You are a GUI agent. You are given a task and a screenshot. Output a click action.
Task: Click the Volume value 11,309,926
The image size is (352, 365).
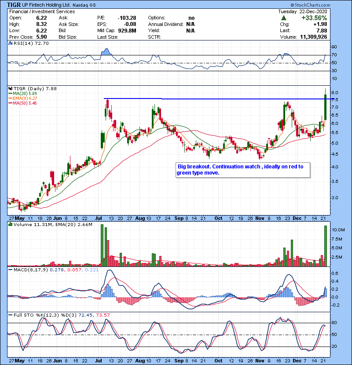[x=314, y=37]
